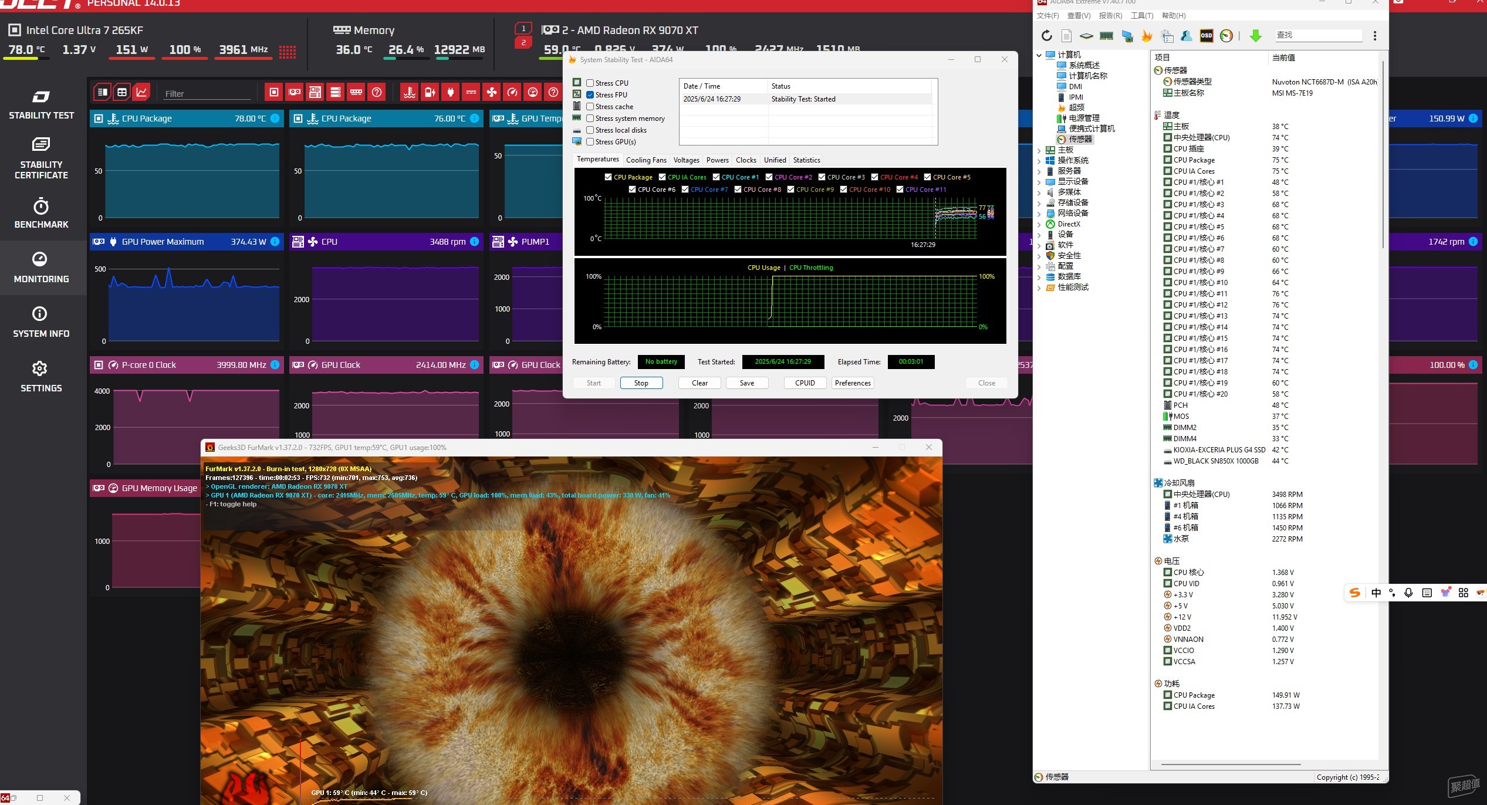Click the AIDA64 refresh toolbar icon
This screenshot has width=1487, height=805.
point(1047,36)
